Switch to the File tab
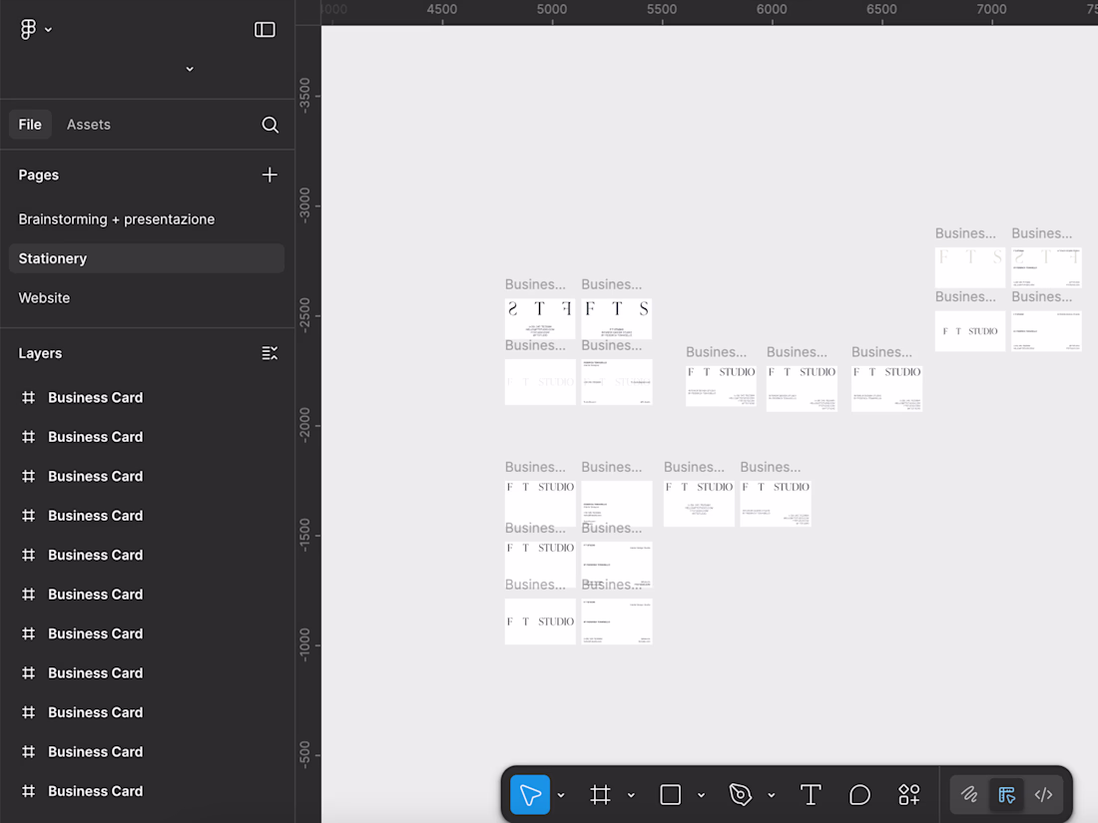 [x=30, y=125]
